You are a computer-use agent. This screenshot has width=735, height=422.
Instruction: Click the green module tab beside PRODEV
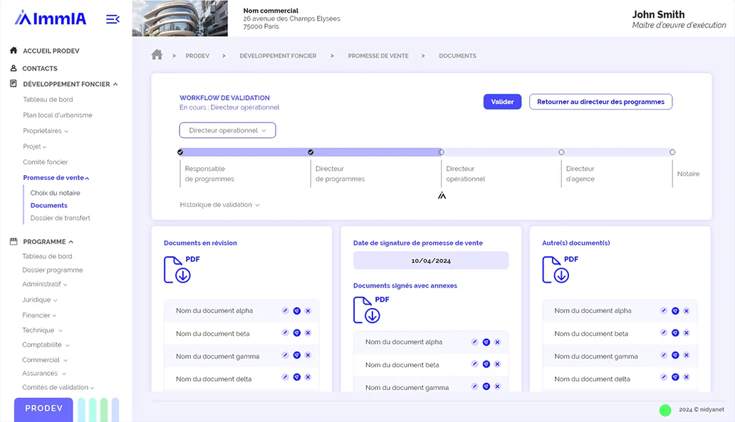pos(104,410)
